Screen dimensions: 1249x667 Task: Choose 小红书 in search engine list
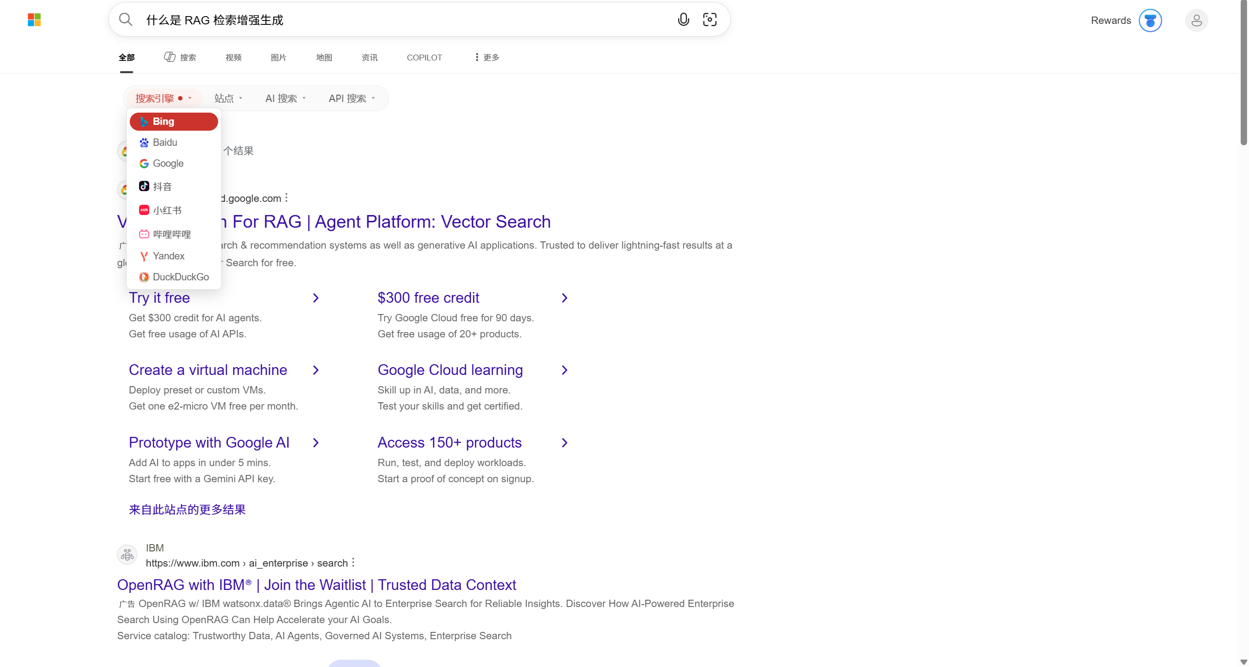[x=174, y=210]
